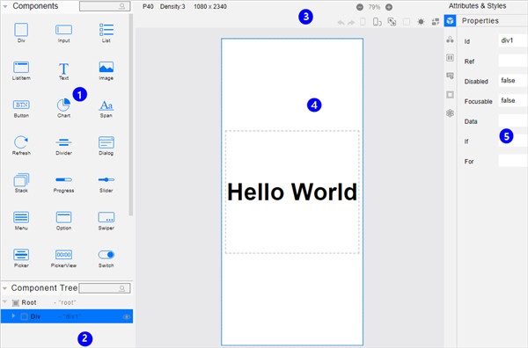Expand the Div node in Component Tree

[13, 315]
